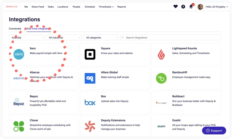The image size is (232, 139).
Task: Open the Box integration title
Action: click(103, 96)
